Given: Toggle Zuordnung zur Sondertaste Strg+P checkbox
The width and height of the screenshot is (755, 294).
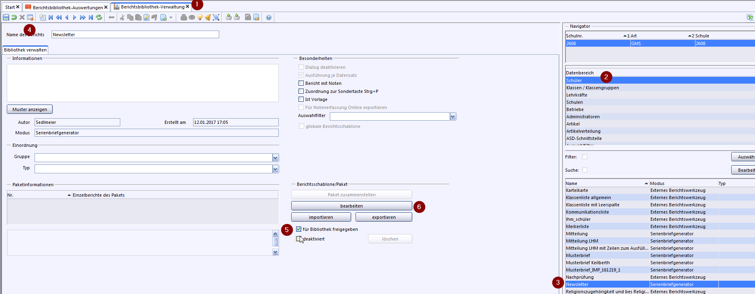Looking at the screenshot, I should pos(301,91).
